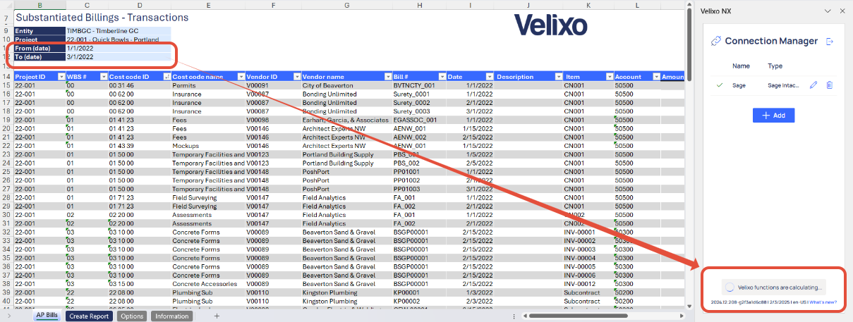Open the Options sheet tab
853x322 pixels.
(x=131, y=316)
